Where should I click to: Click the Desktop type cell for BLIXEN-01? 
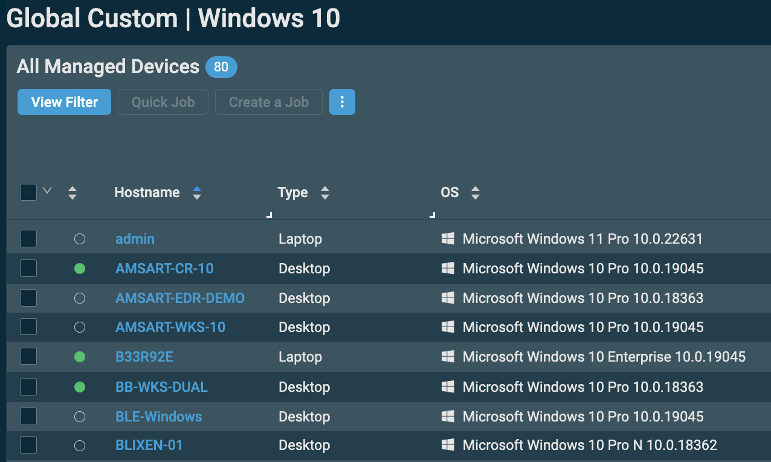tap(305, 446)
